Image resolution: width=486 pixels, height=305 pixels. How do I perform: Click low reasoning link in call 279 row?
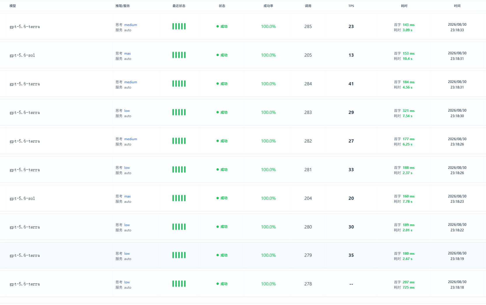127,254
